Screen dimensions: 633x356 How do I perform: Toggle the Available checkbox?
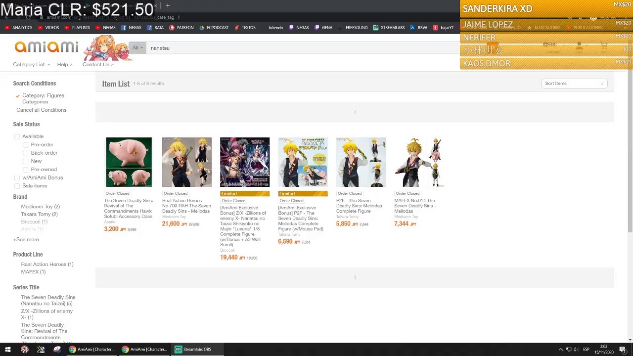(17, 136)
